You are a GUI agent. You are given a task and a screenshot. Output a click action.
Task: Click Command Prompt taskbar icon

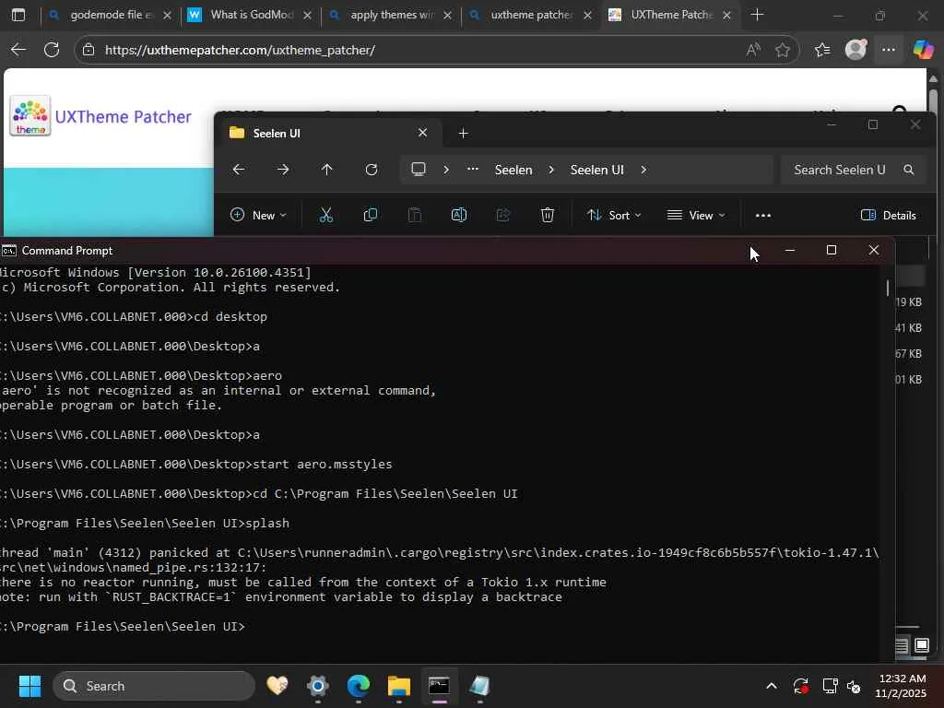click(439, 686)
